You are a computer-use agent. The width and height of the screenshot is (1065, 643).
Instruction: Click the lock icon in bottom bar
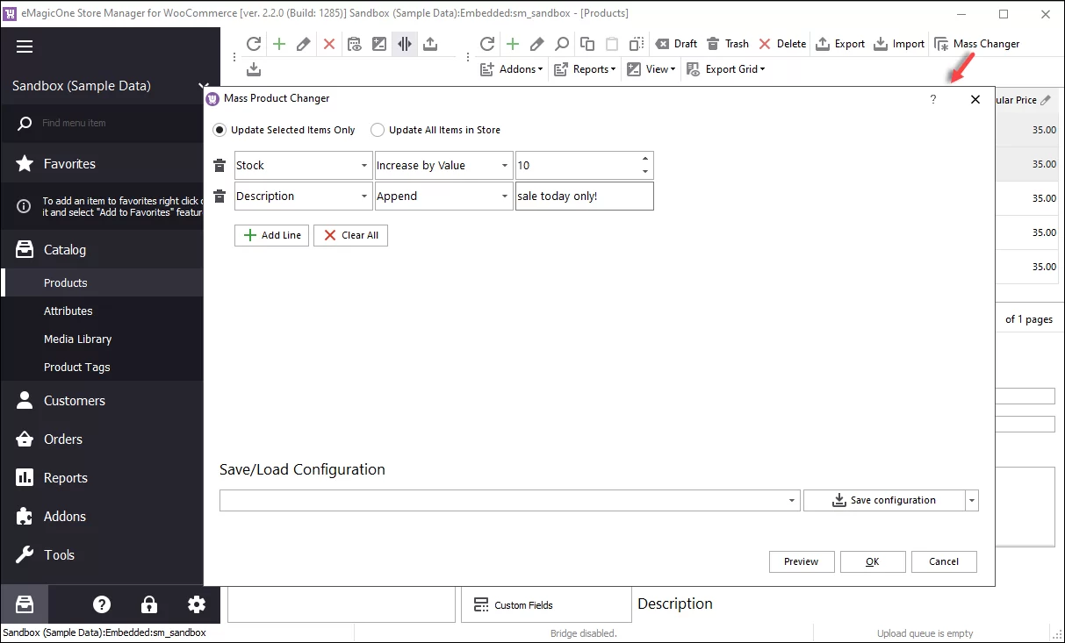[x=149, y=604]
